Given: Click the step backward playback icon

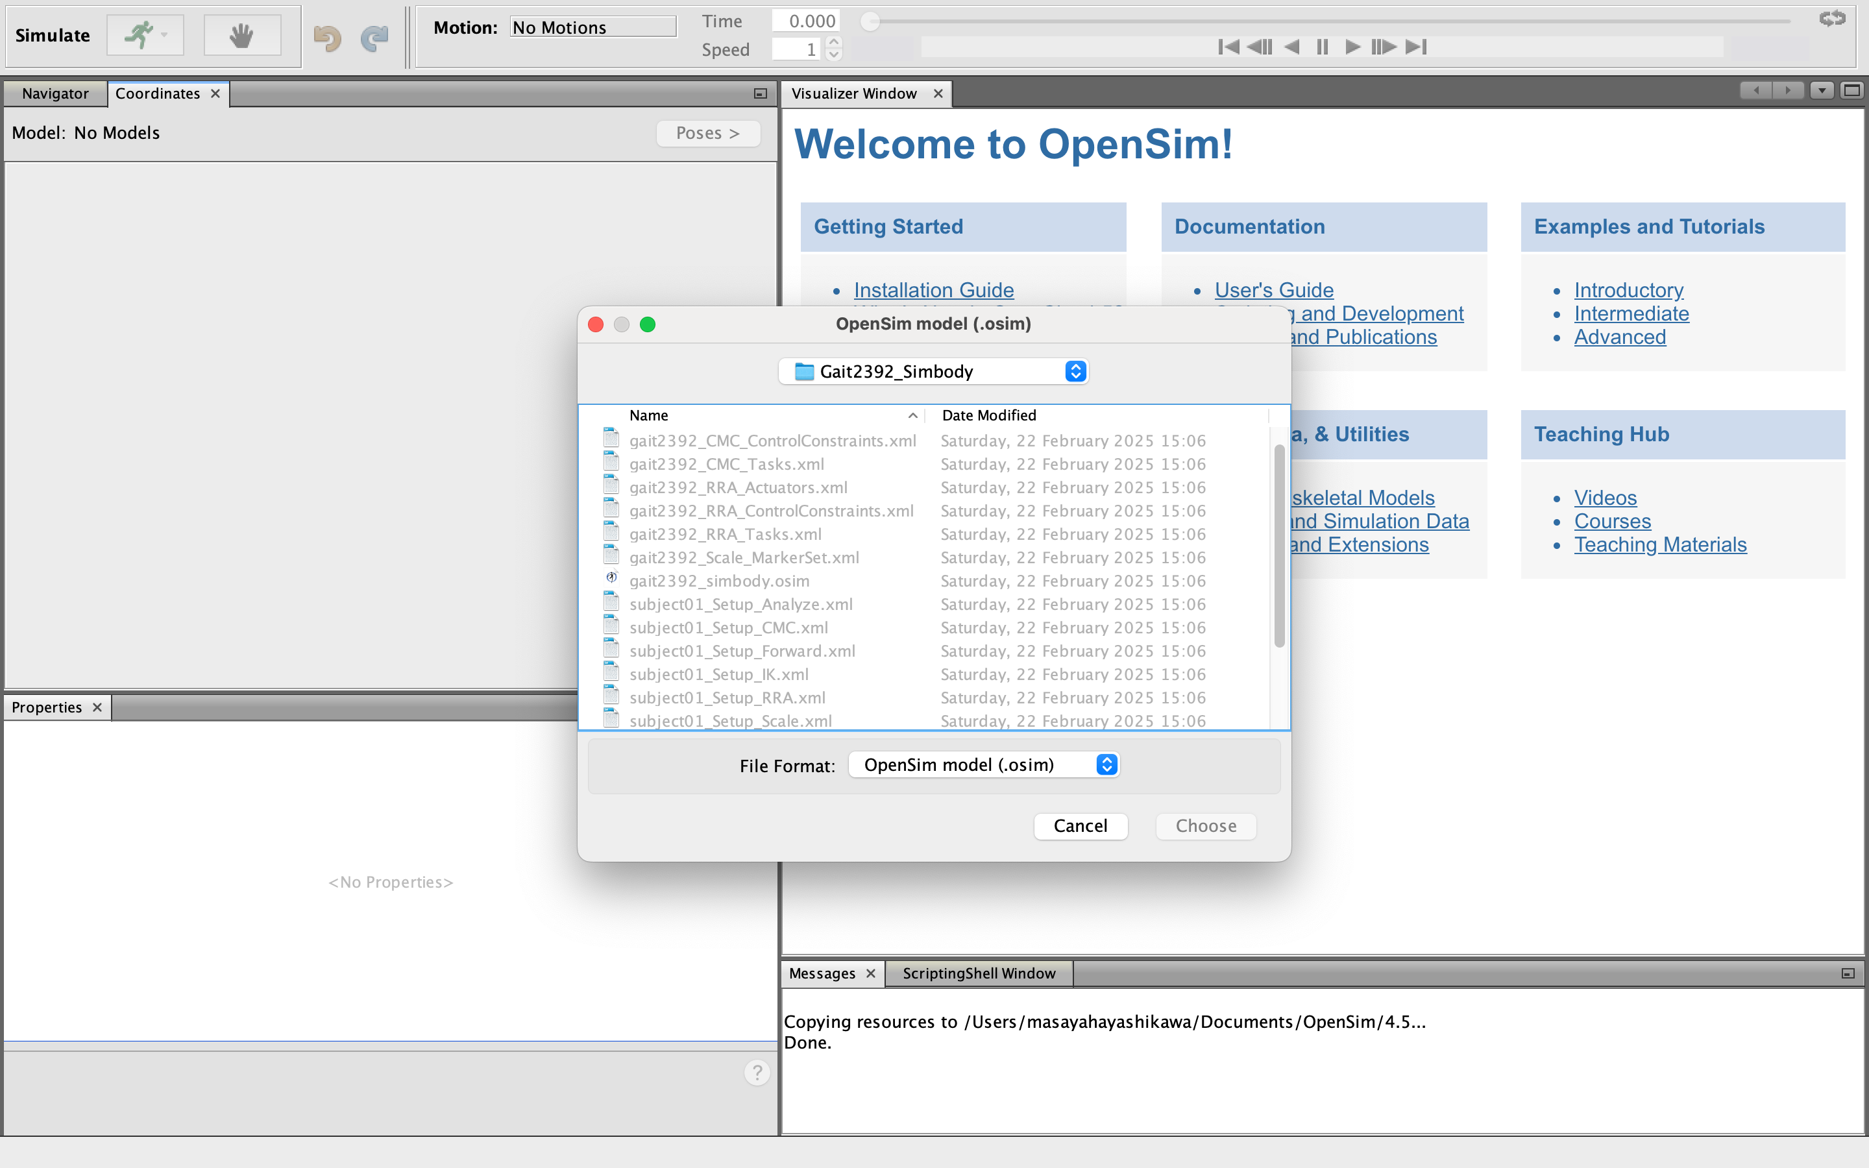Looking at the screenshot, I should pyautogui.click(x=1260, y=47).
